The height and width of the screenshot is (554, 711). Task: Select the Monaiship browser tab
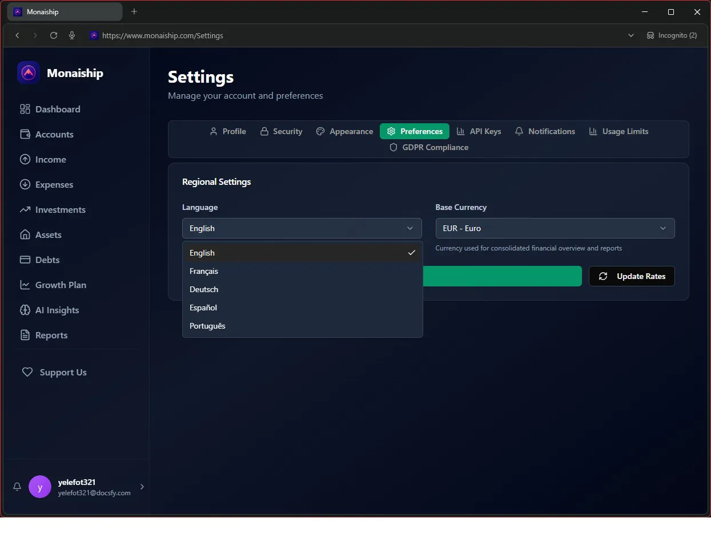coord(66,11)
